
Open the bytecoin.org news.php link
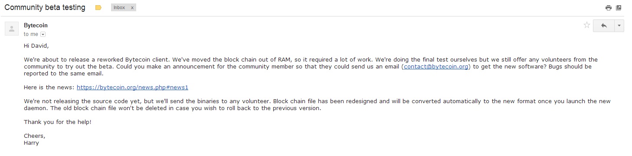click(132, 88)
